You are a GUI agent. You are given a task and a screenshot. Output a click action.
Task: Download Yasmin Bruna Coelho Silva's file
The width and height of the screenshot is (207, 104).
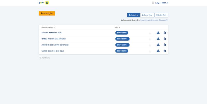point(158,51)
